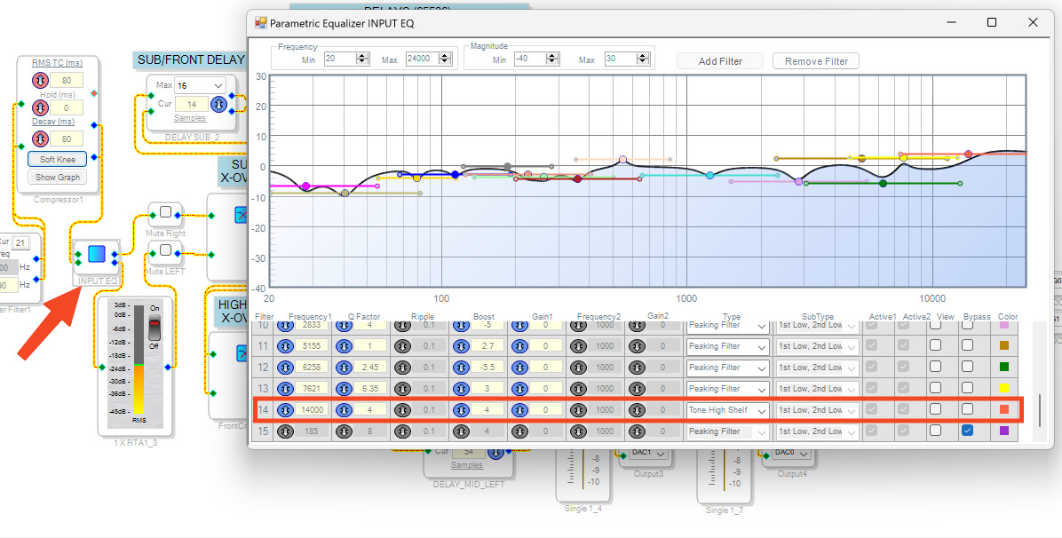Click the INPUT EQ block blue square icon
The image size is (1062, 538).
pos(97,254)
